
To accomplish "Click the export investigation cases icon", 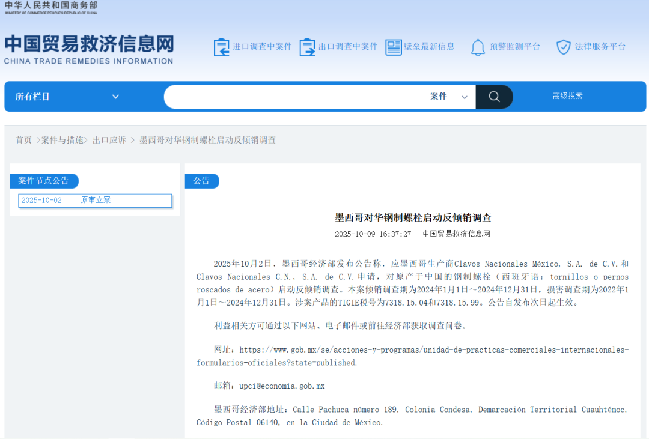I will pyautogui.click(x=307, y=47).
